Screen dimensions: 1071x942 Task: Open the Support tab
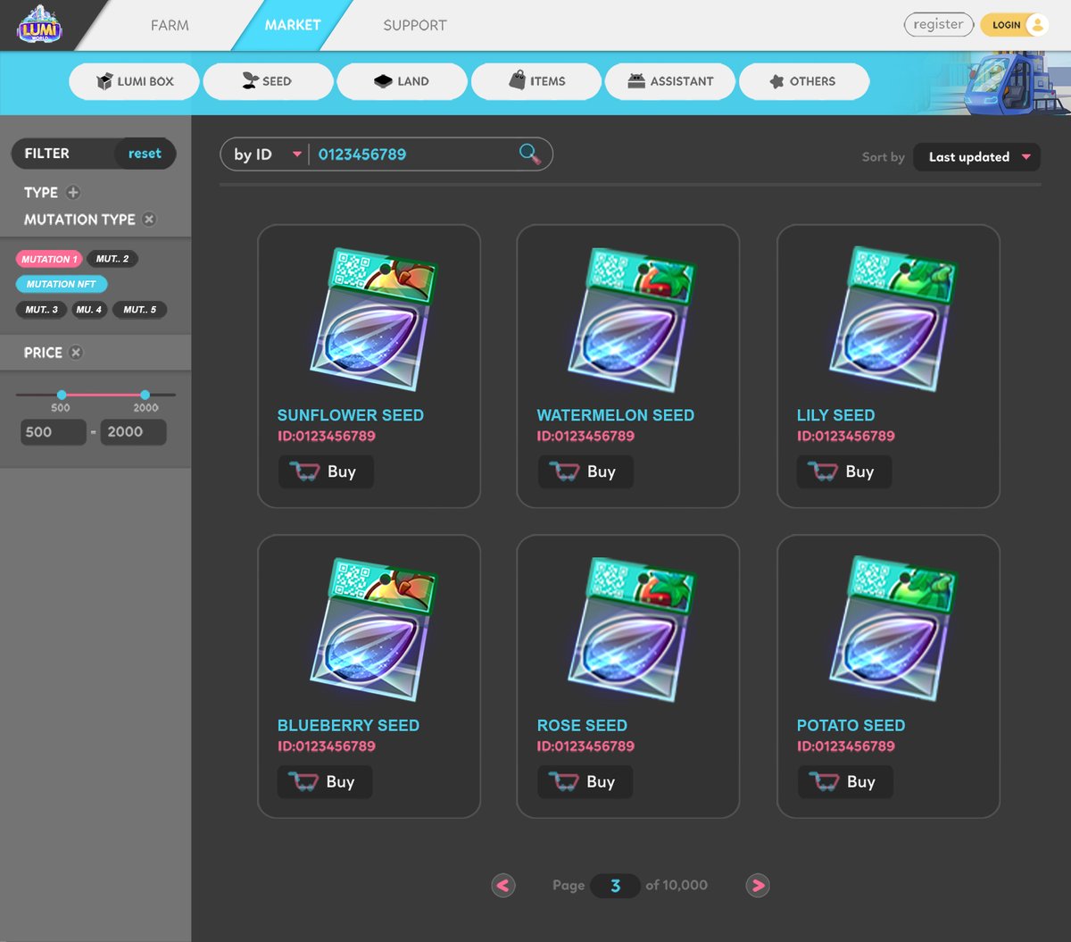click(415, 25)
